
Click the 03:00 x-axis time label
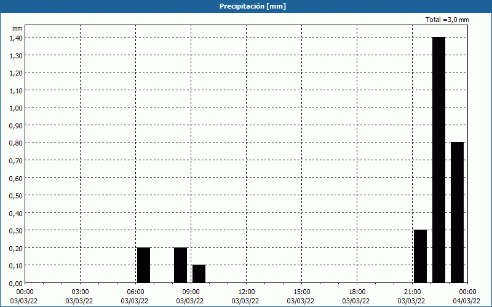81,292
